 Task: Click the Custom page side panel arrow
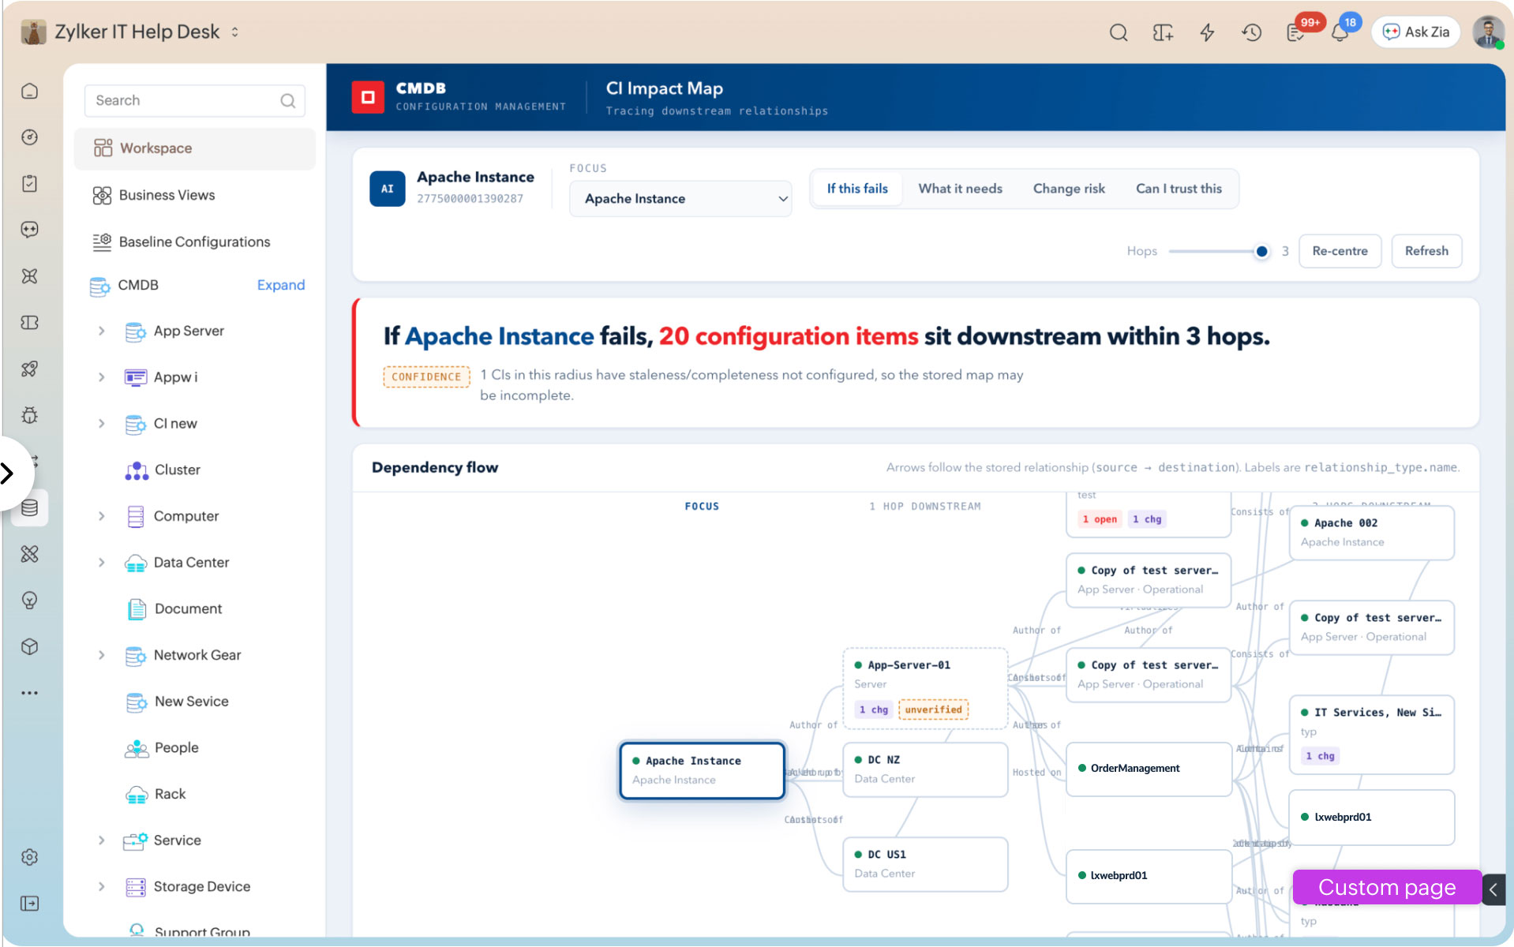pos(1493,889)
